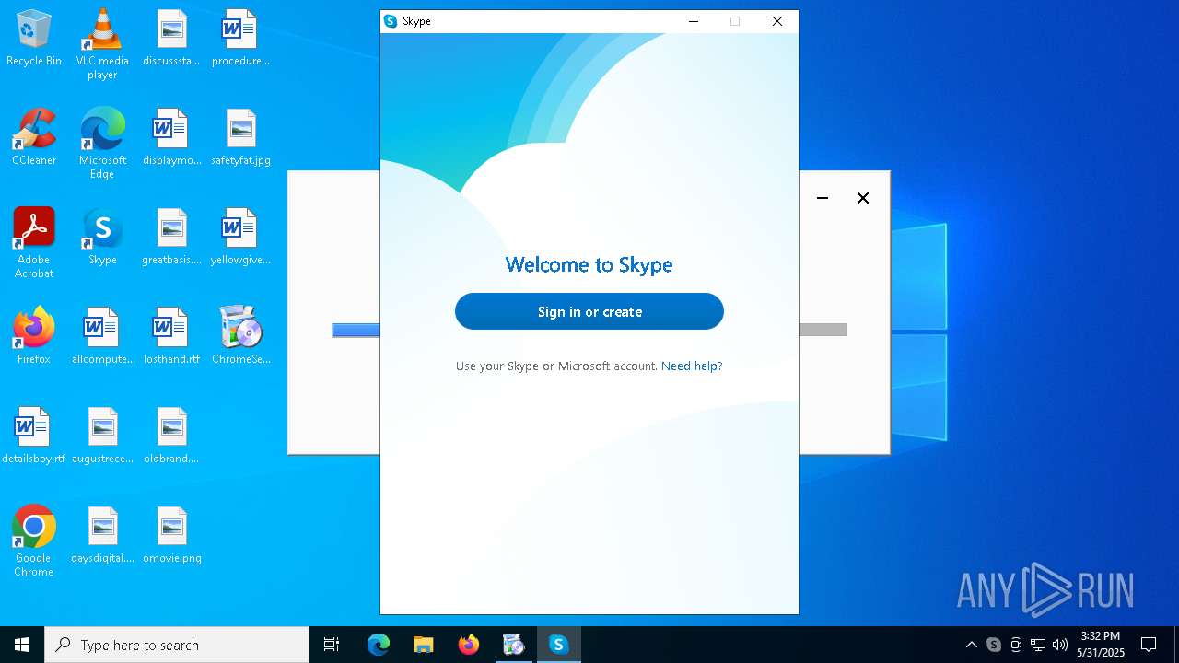Screen dimensions: 1179x663
Task: Switch to the installer taskbar item
Action: point(514,645)
